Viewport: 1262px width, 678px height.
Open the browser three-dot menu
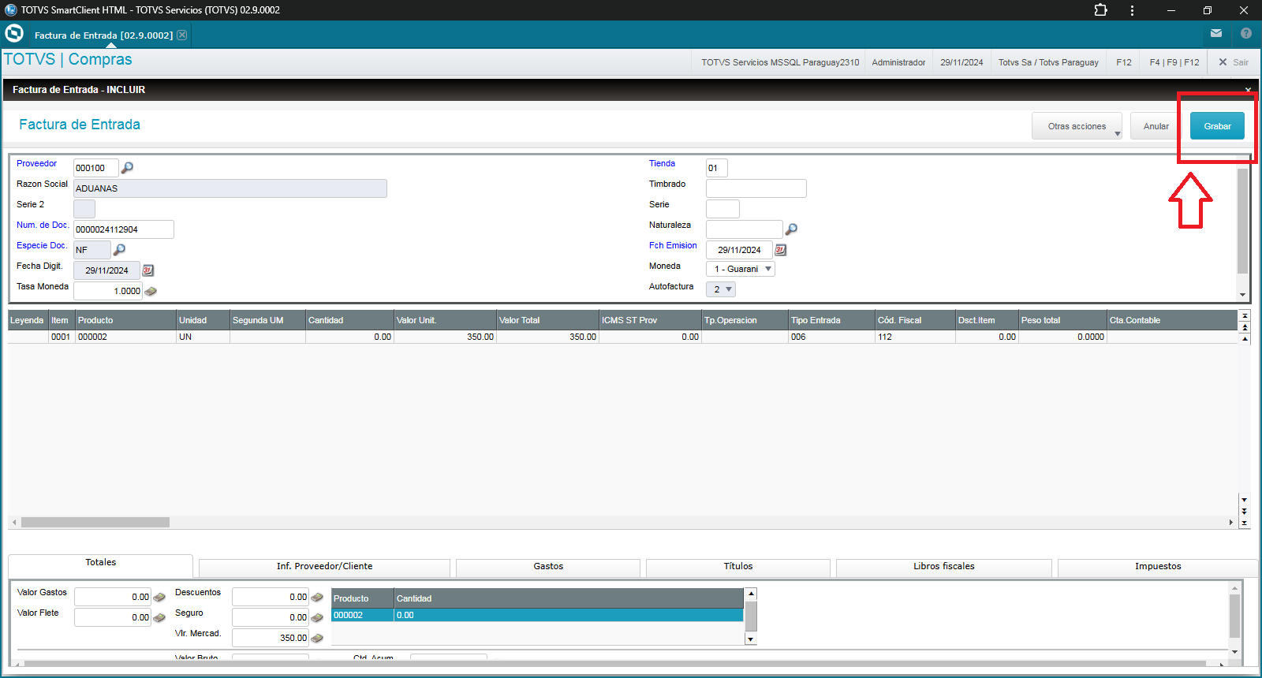pyautogui.click(x=1132, y=10)
